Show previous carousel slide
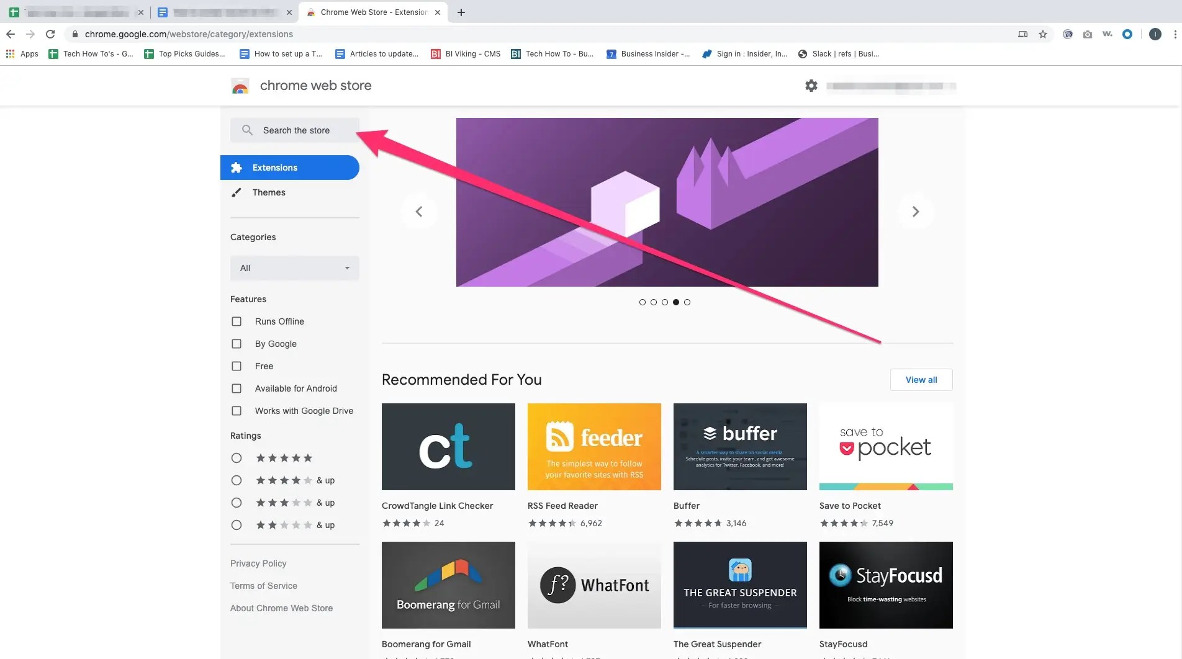Image resolution: width=1182 pixels, height=659 pixels. coord(419,212)
